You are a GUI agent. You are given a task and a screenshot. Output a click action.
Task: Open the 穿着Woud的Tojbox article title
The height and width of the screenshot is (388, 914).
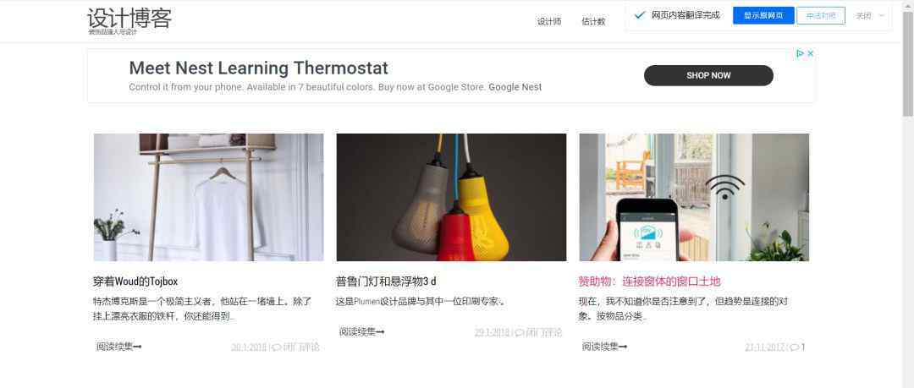point(135,281)
